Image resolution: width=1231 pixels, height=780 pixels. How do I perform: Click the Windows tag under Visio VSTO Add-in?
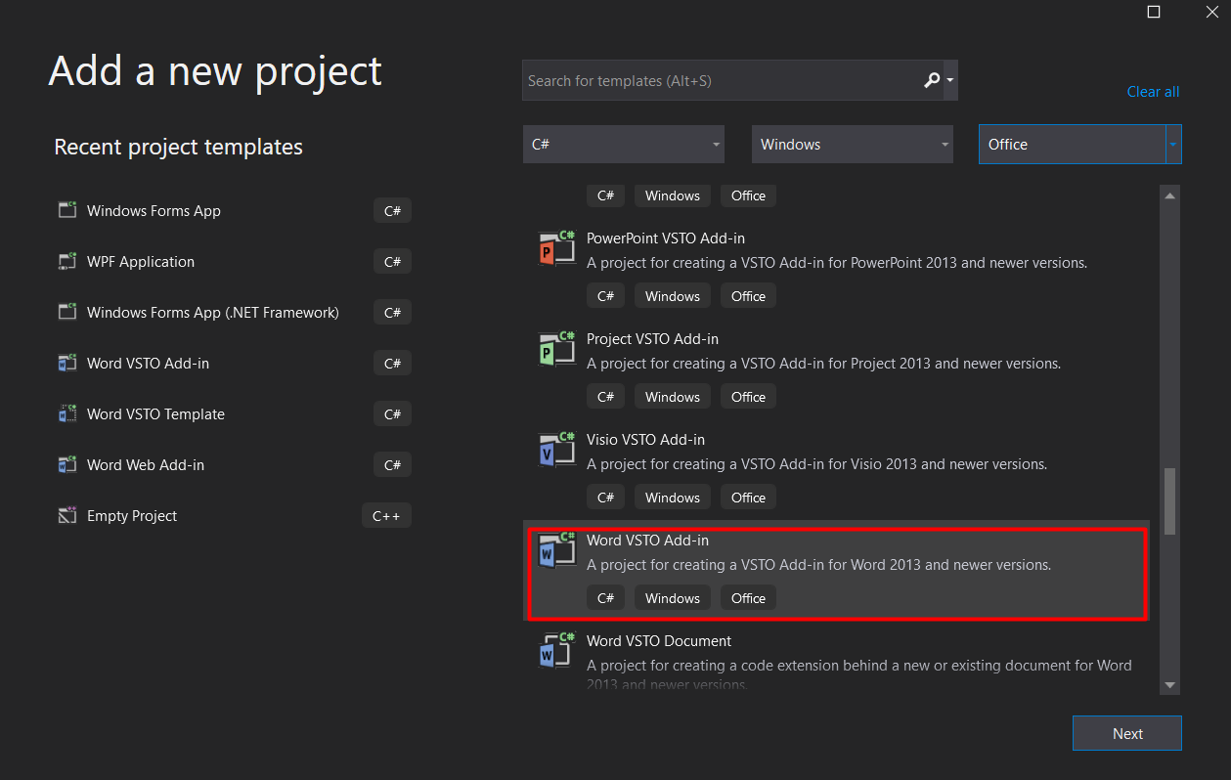(673, 498)
